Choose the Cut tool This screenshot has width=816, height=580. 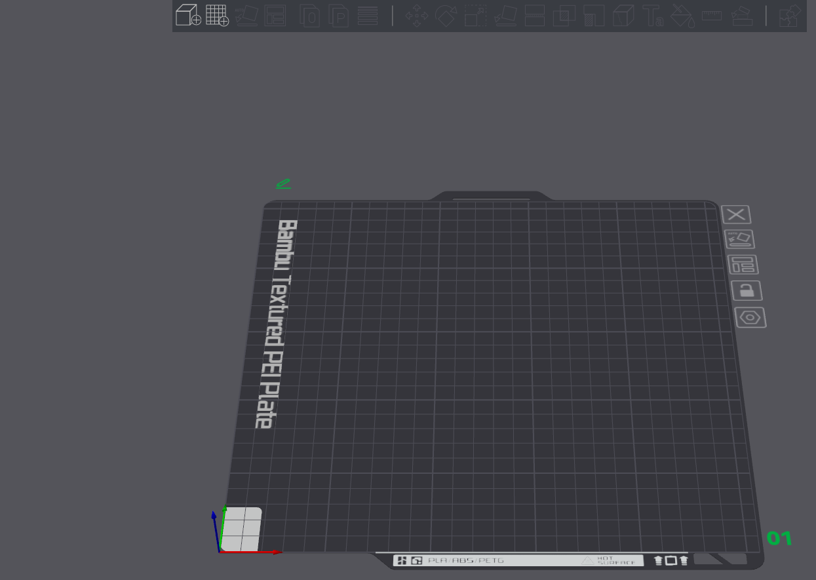pos(535,15)
